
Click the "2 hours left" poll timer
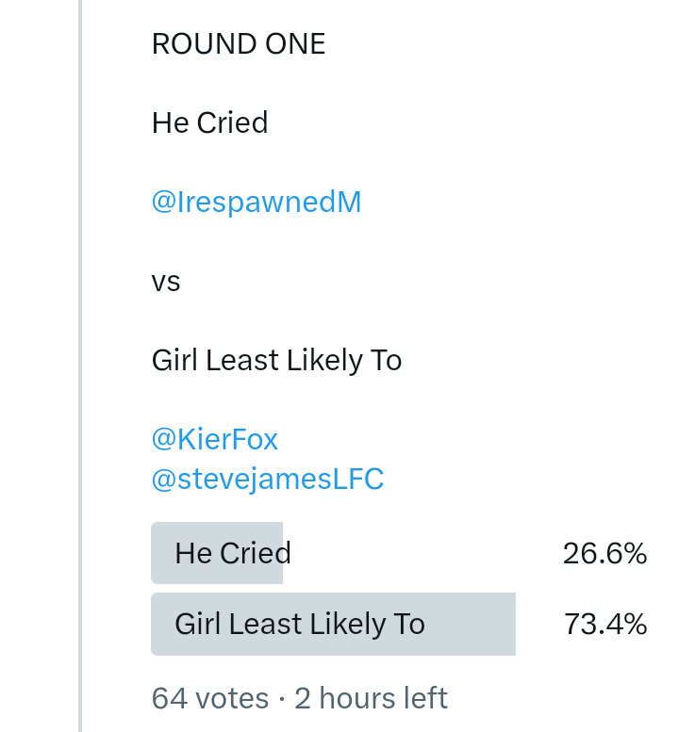(x=371, y=698)
